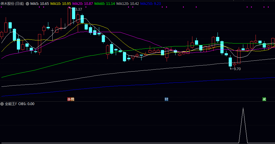
Task: Click the large red hollow candle right of 9.70
Action: [x=239, y=56]
